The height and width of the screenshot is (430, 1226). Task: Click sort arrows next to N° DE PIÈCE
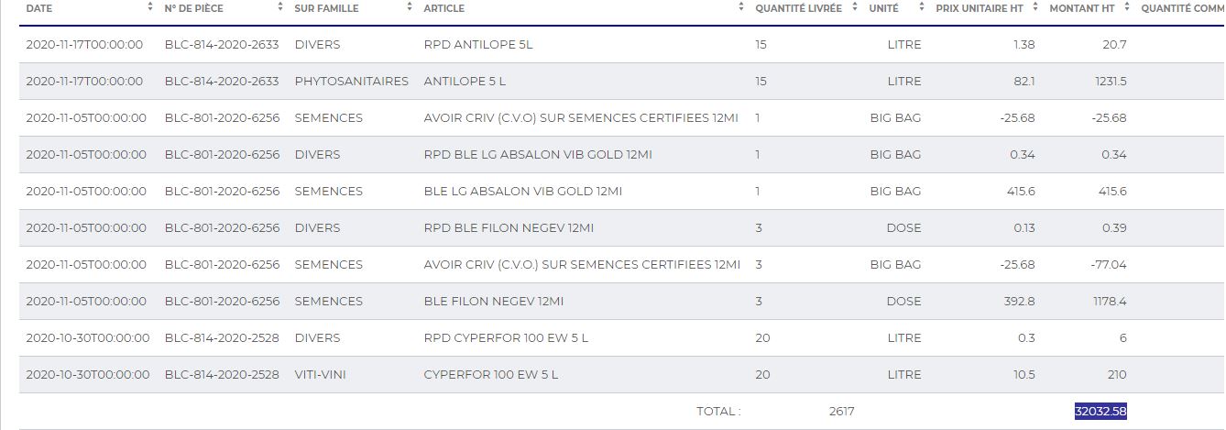279,7
